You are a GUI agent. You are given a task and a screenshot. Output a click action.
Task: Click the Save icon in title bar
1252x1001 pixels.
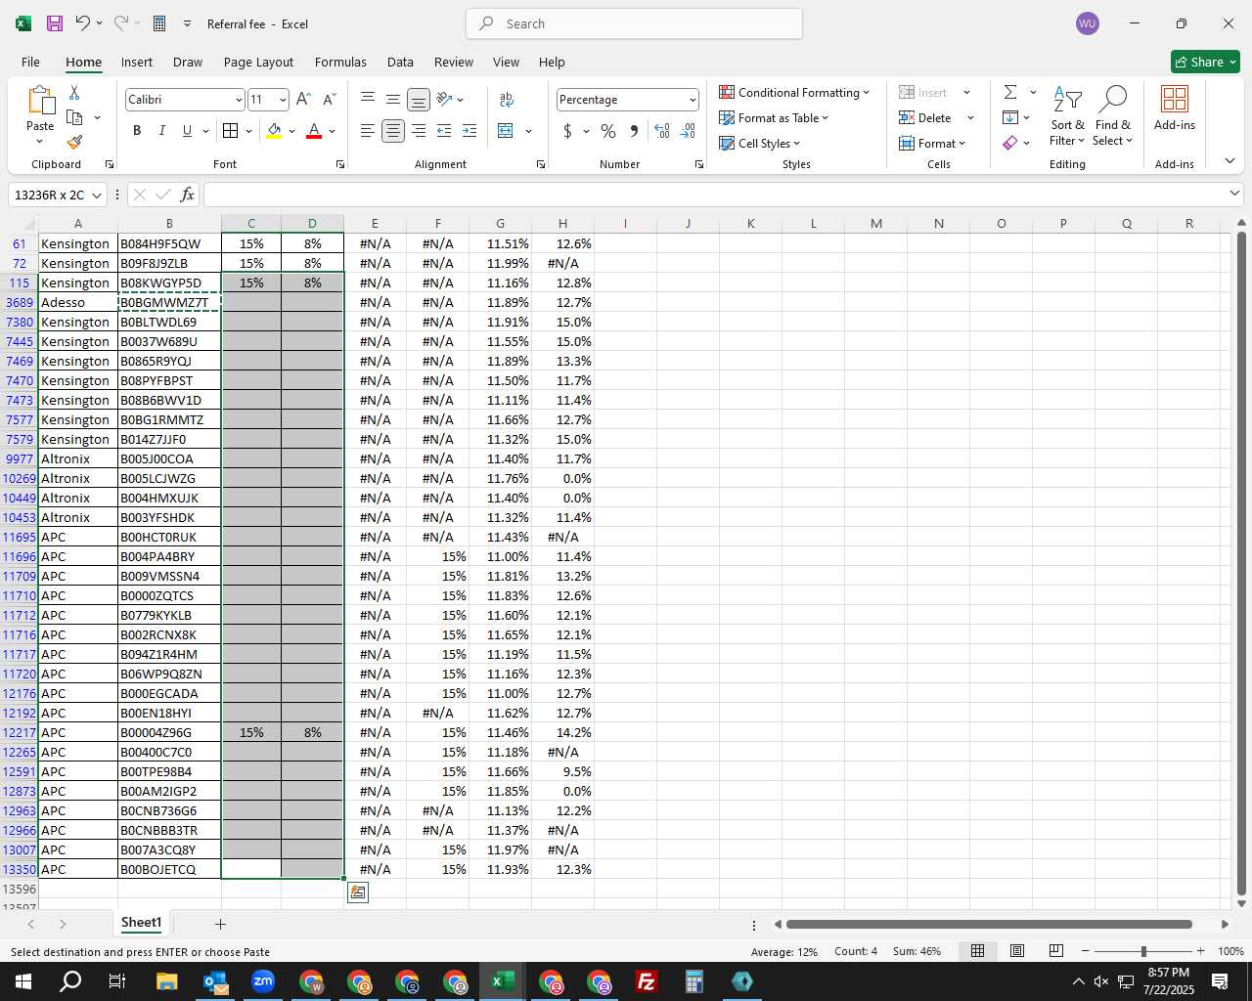[55, 23]
